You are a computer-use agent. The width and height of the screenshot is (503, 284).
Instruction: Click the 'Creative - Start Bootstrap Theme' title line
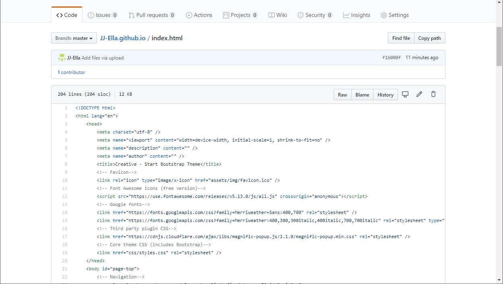[159, 164]
